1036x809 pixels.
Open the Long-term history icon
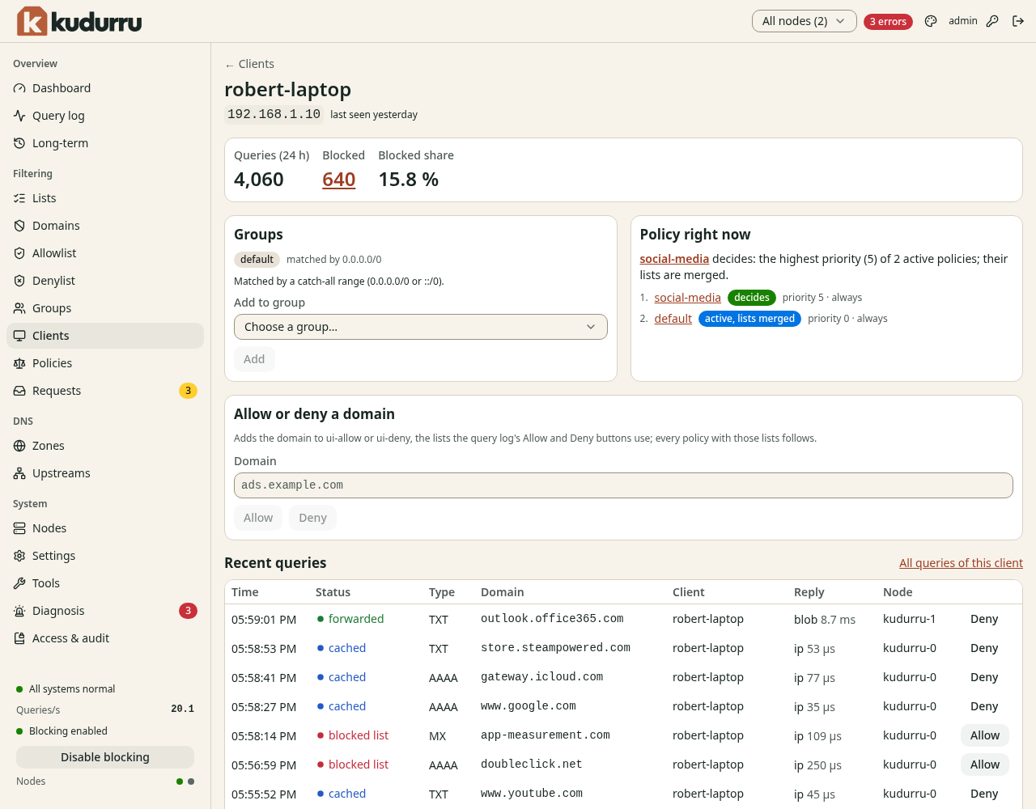pyautogui.click(x=19, y=143)
